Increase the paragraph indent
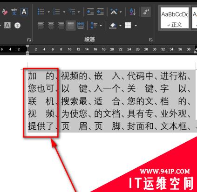 pyautogui.click(x=100, y=12)
